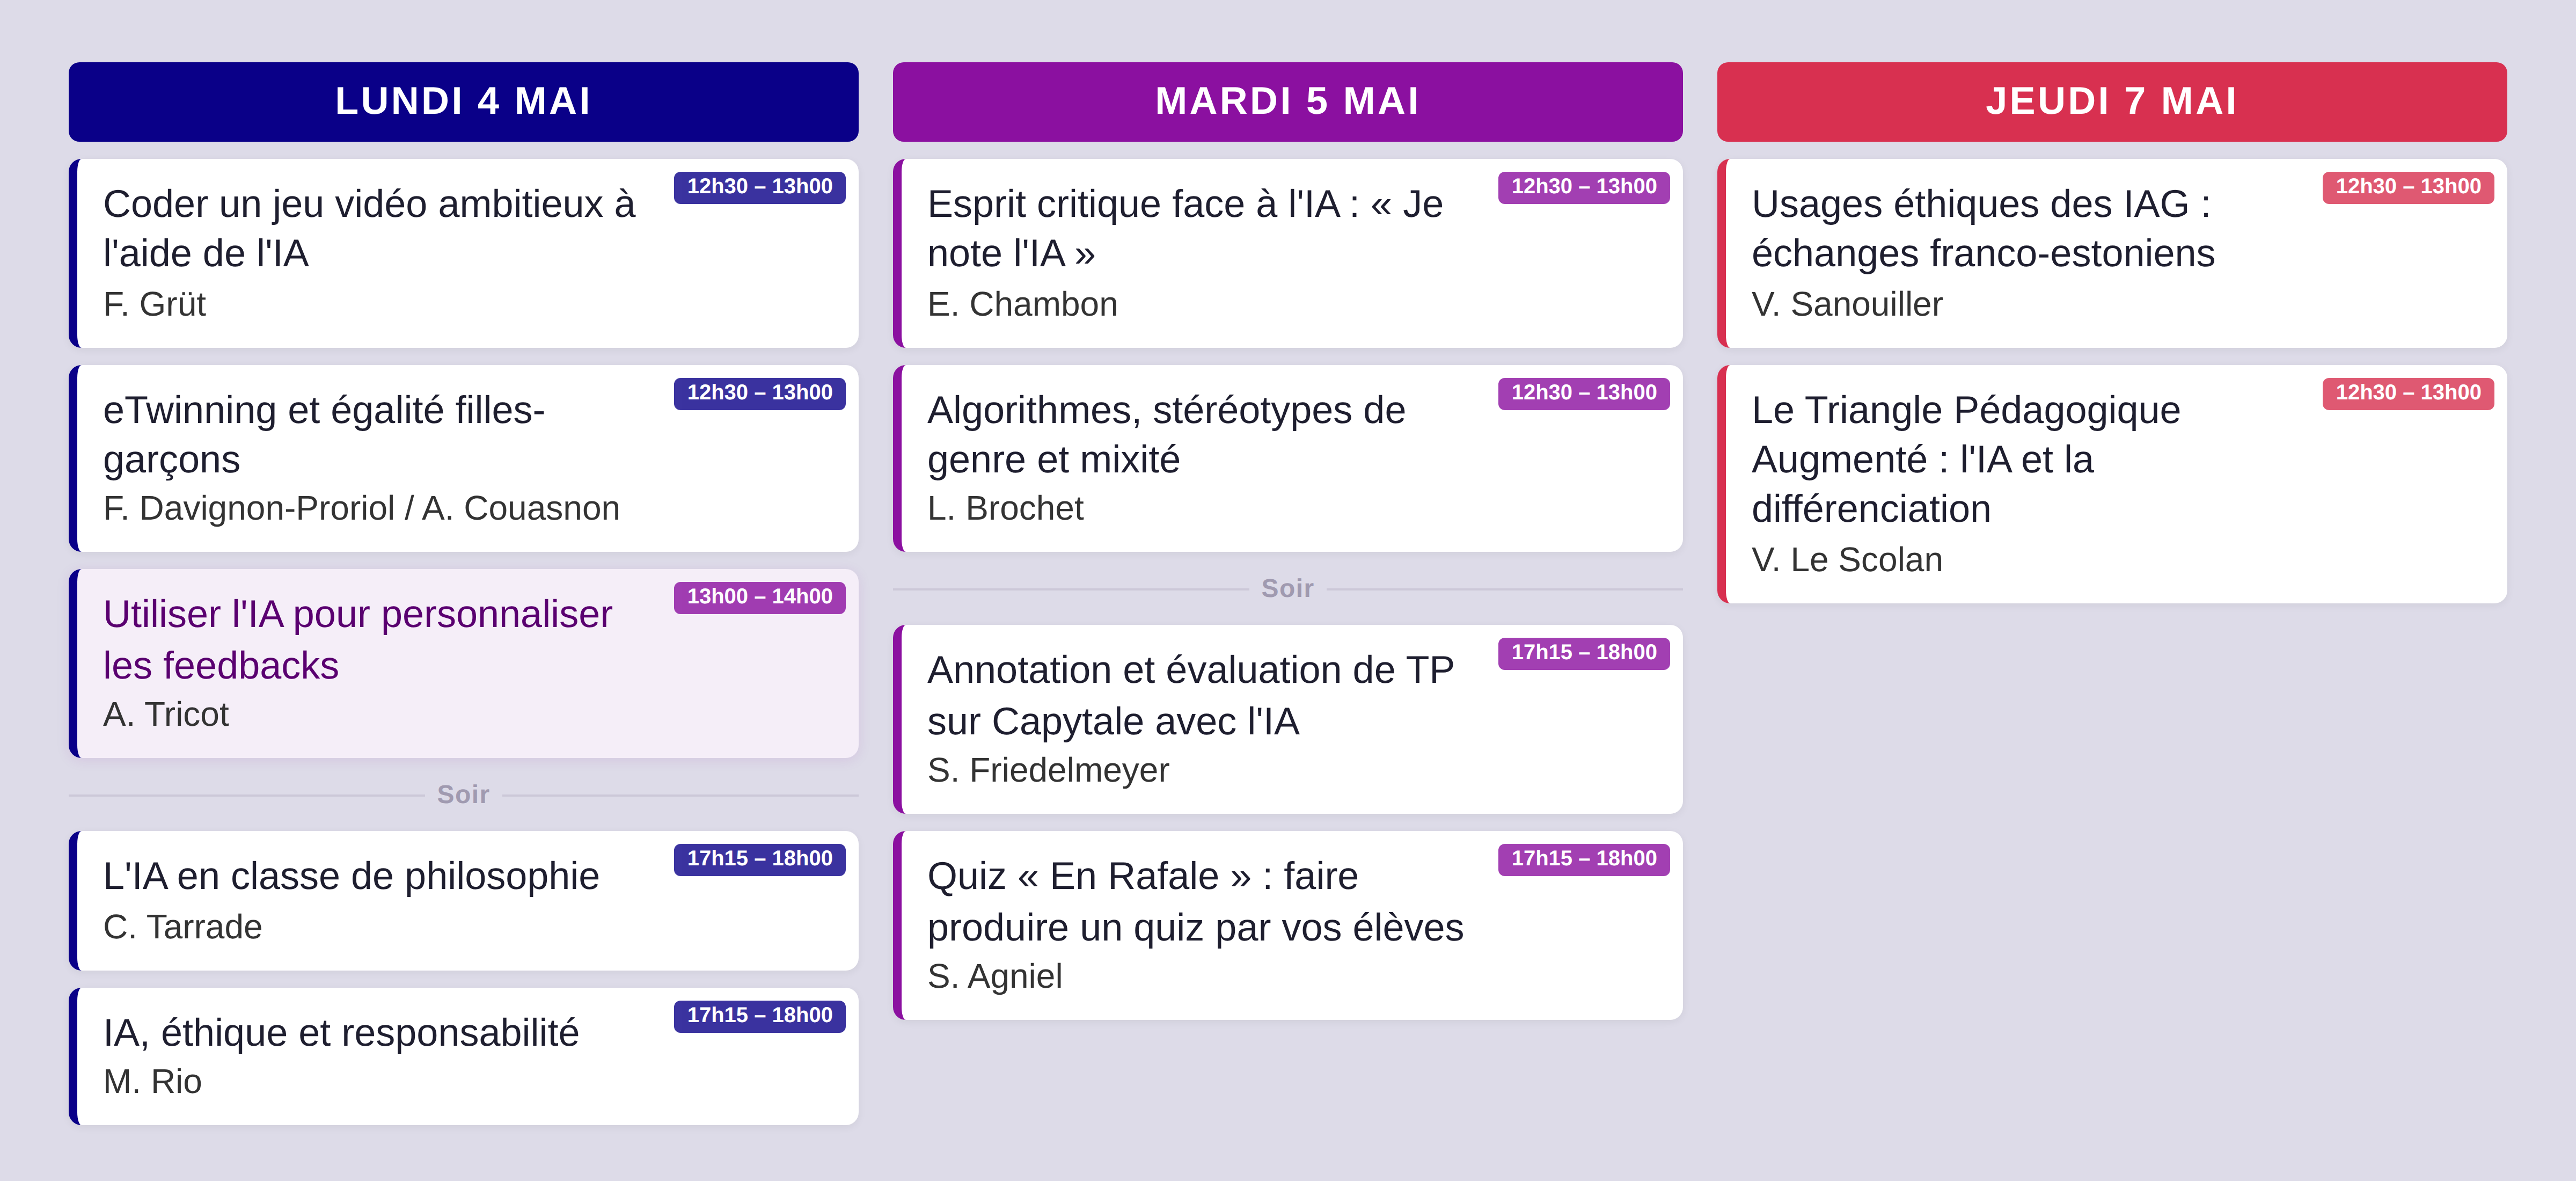Click time badge on Quiz « En Rafale » card

click(1583, 859)
